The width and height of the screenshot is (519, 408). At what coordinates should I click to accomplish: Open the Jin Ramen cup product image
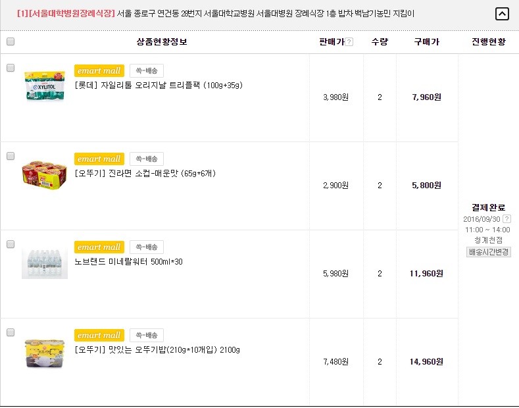click(x=45, y=174)
